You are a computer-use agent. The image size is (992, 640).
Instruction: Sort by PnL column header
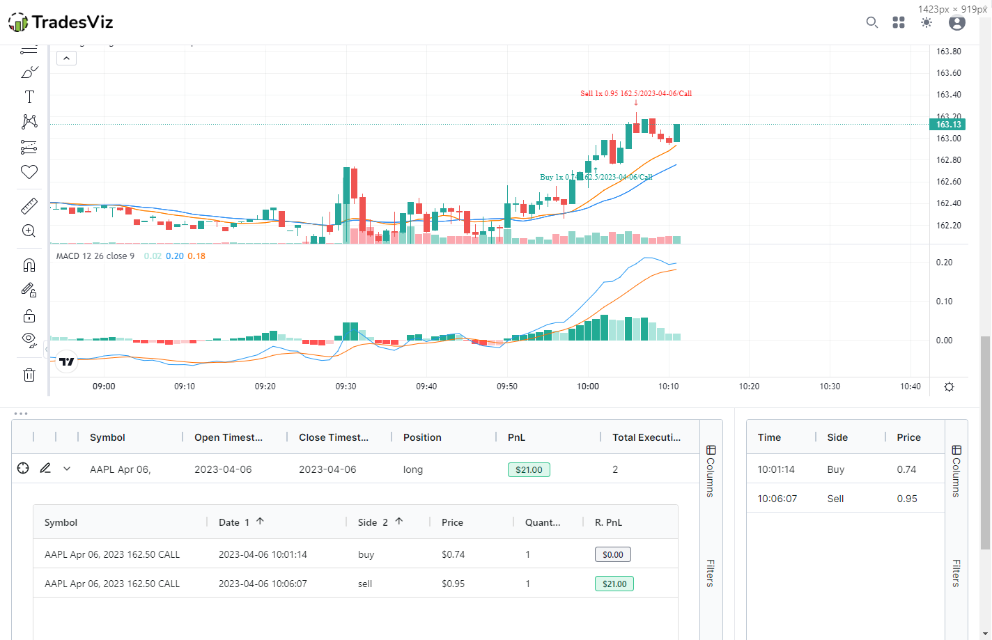tap(516, 437)
